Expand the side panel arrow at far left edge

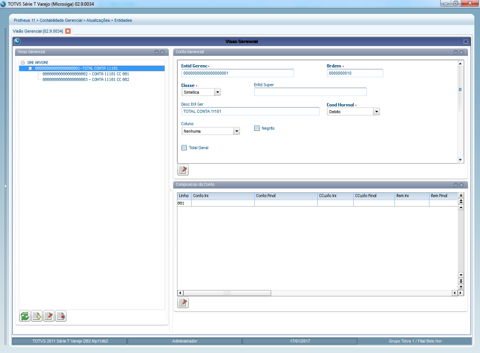5,186
